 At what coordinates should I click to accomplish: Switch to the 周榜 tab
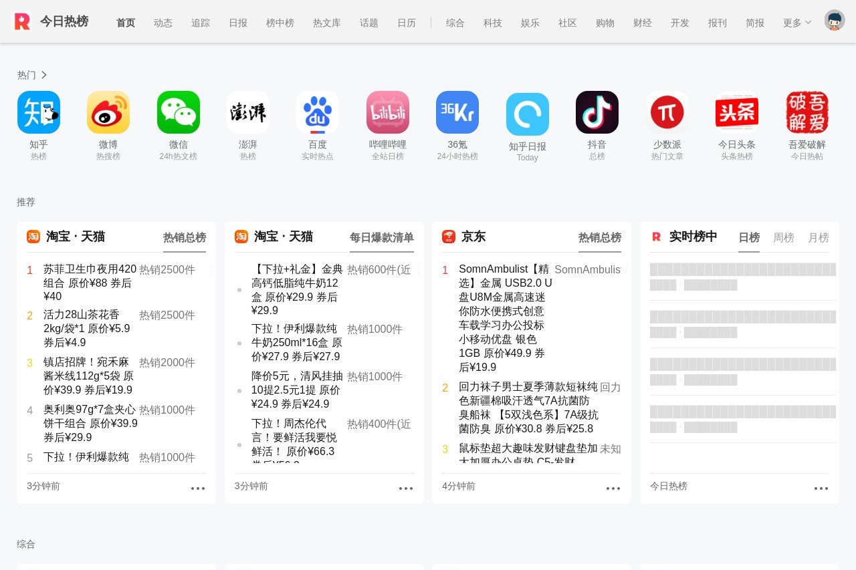click(784, 237)
